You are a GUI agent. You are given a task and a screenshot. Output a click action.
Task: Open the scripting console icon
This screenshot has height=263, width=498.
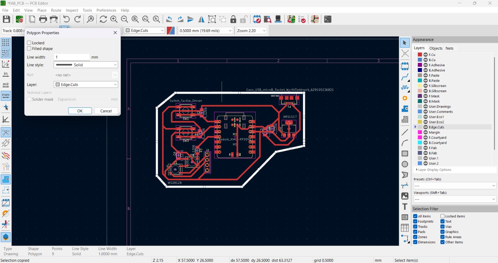328,19
